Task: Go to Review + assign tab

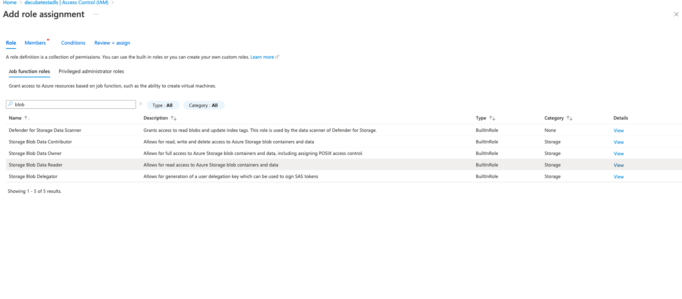Action: pyautogui.click(x=112, y=43)
